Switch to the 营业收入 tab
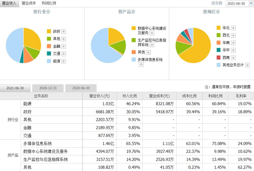254x171 pixels. (9, 3)
